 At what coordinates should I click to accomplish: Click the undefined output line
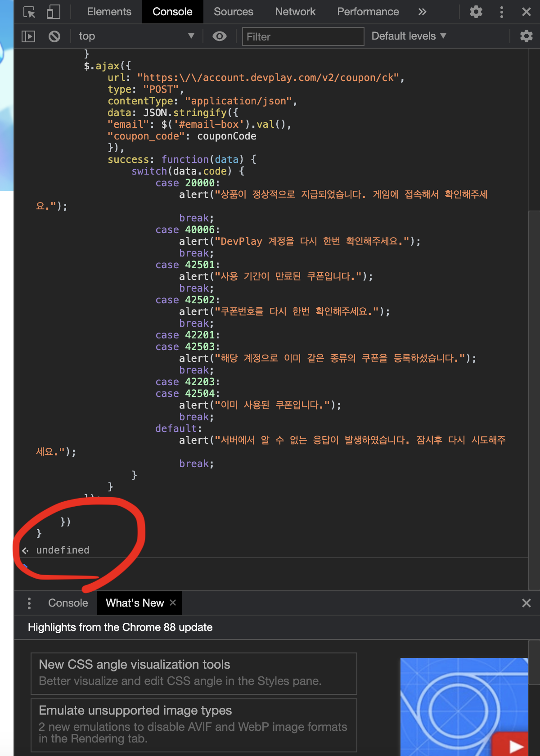63,550
